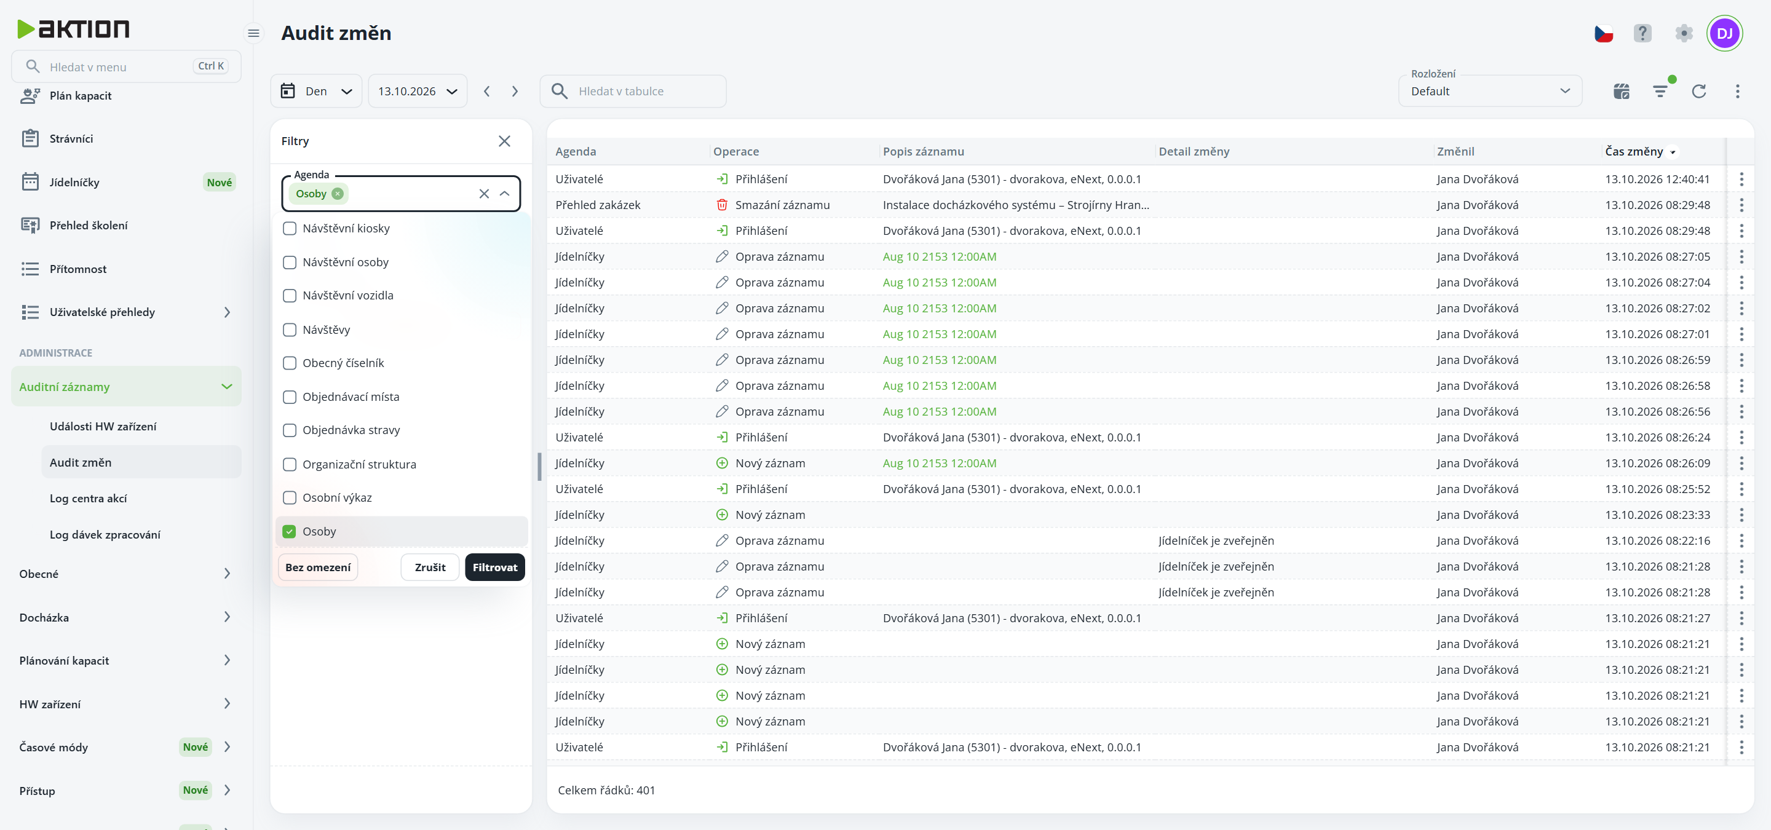Click the Filtrovat button
This screenshot has height=830, width=1771.
[494, 567]
